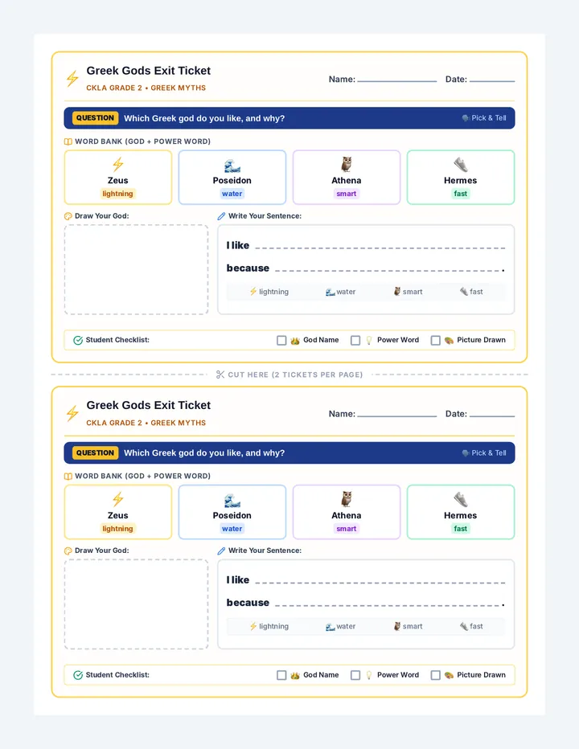Click the purple smart tag under top Athena
This screenshot has width=579, height=749.
pyautogui.click(x=346, y=194)
